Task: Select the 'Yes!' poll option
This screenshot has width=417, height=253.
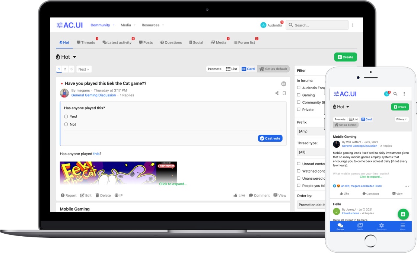Action: coord(66,117)
